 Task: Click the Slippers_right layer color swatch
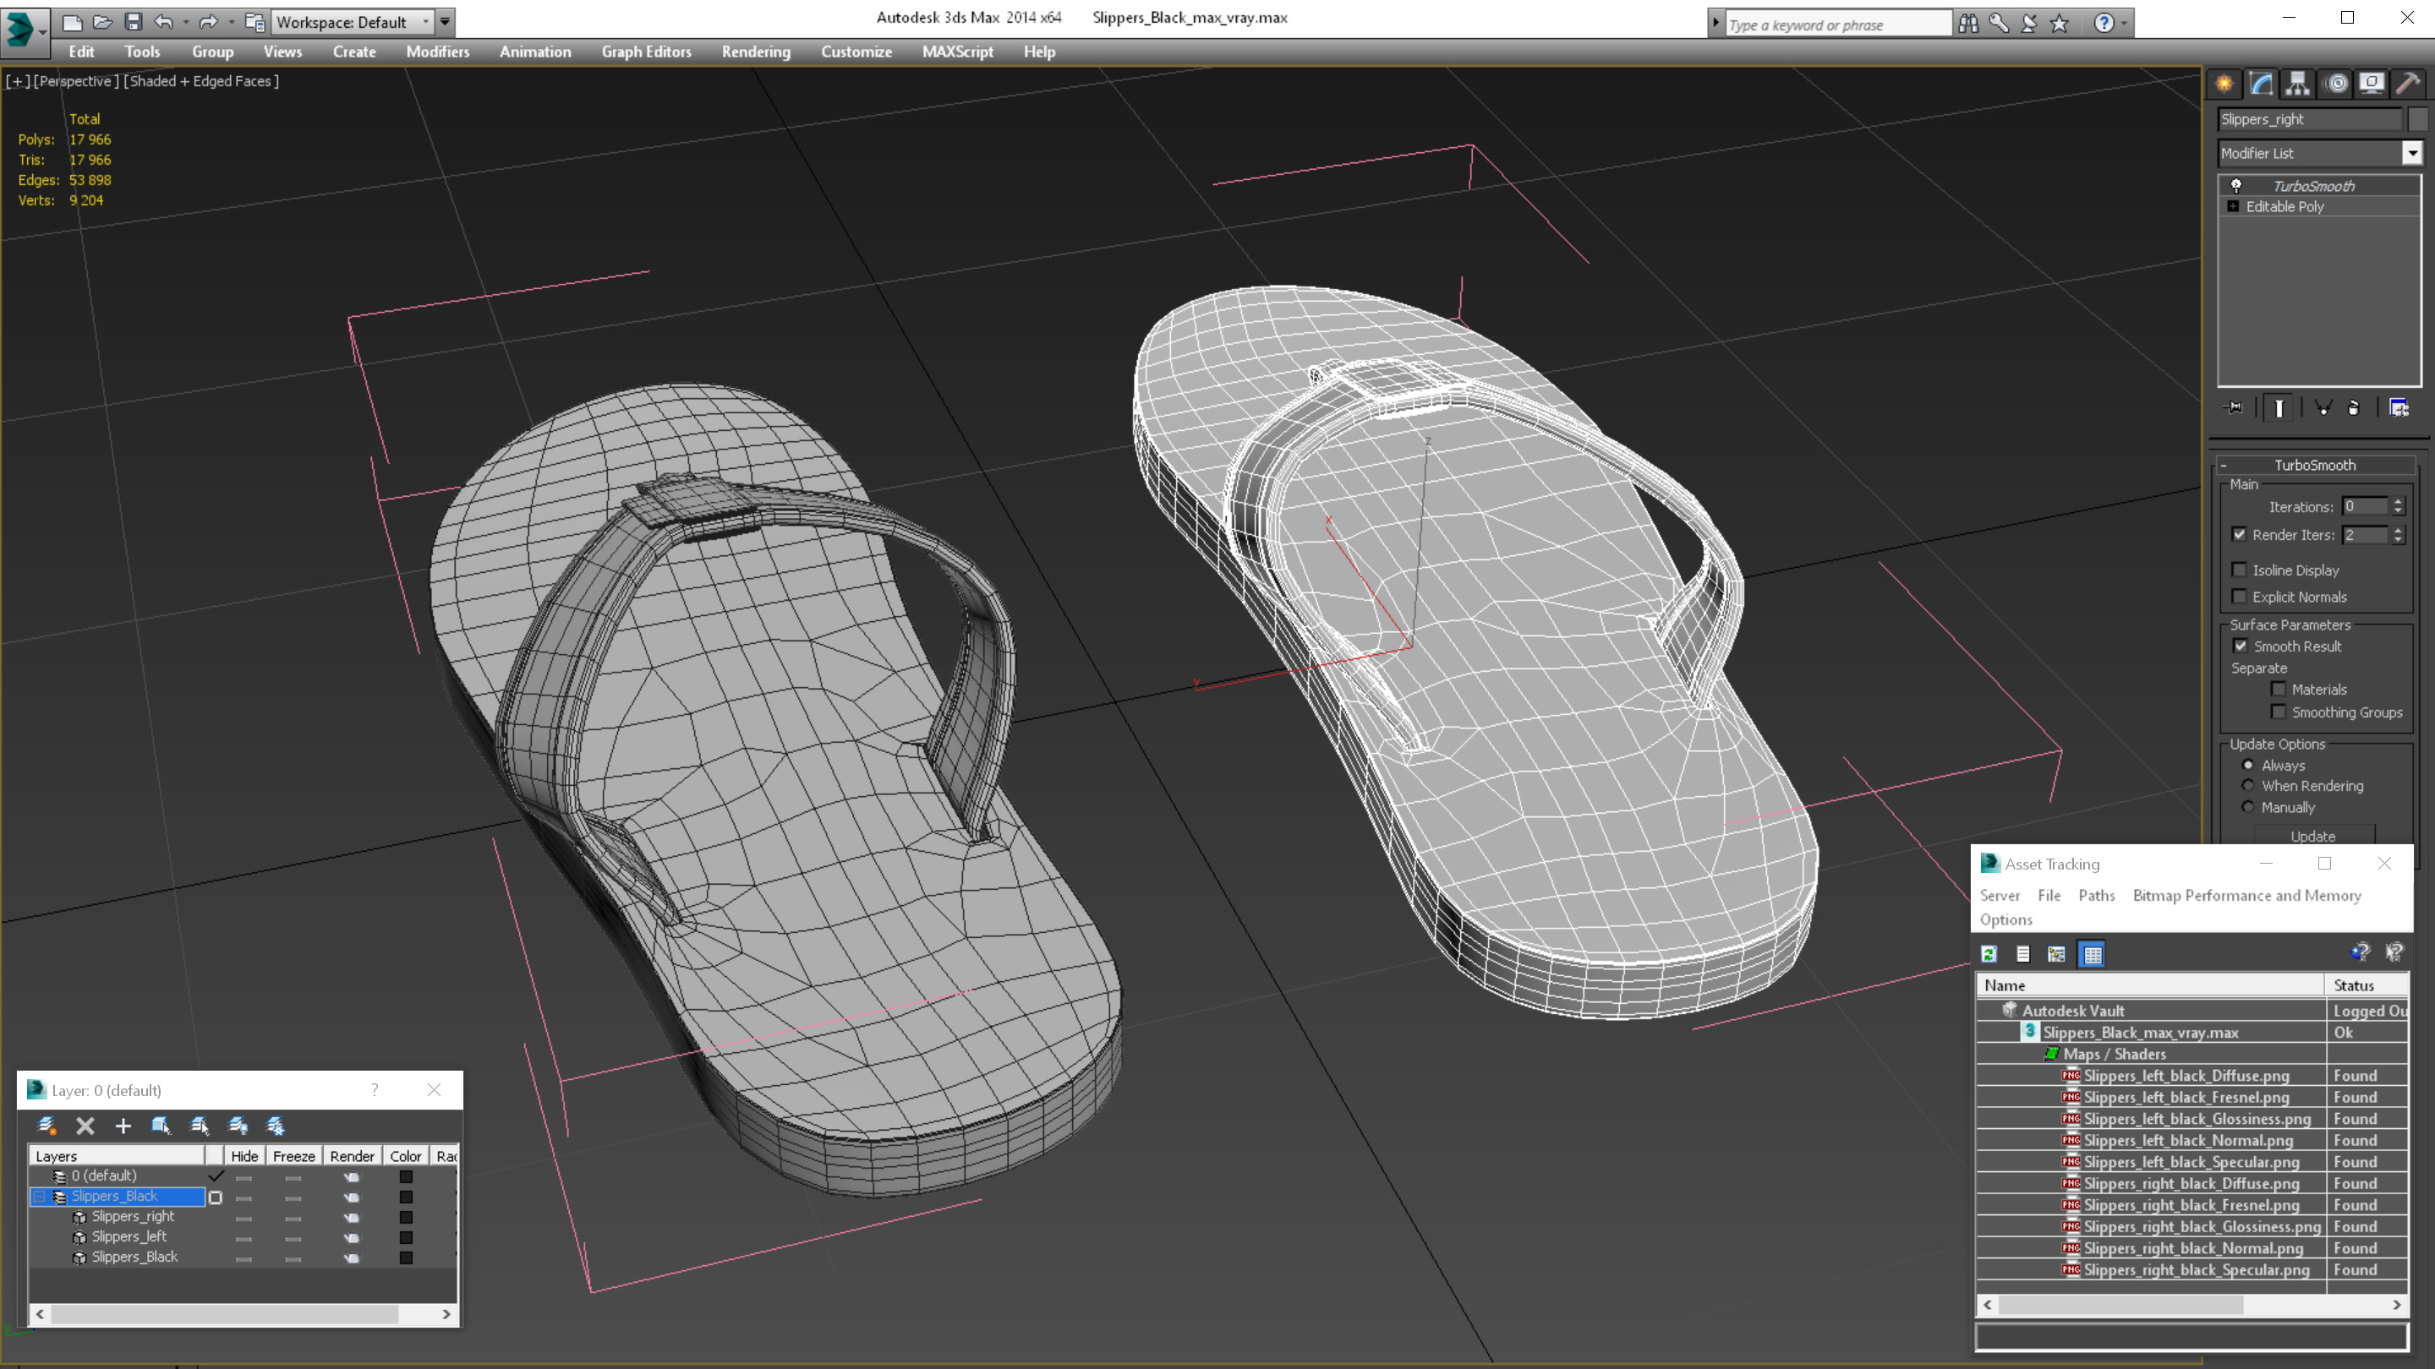point(406,1217)
